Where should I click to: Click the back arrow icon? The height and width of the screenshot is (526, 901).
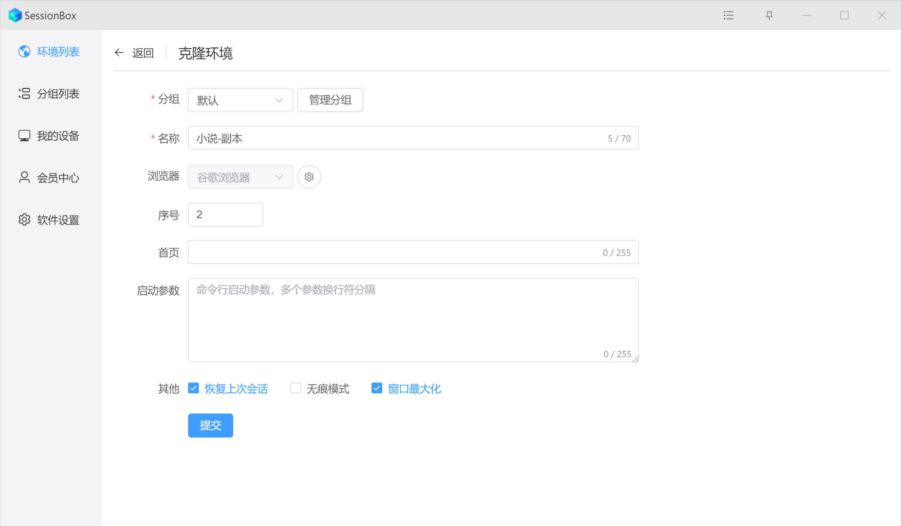pyautogui.click(x=119, y=53)
